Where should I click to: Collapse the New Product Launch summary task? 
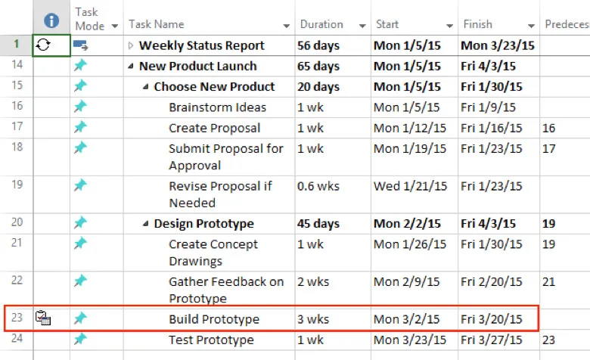coord(131,67)
